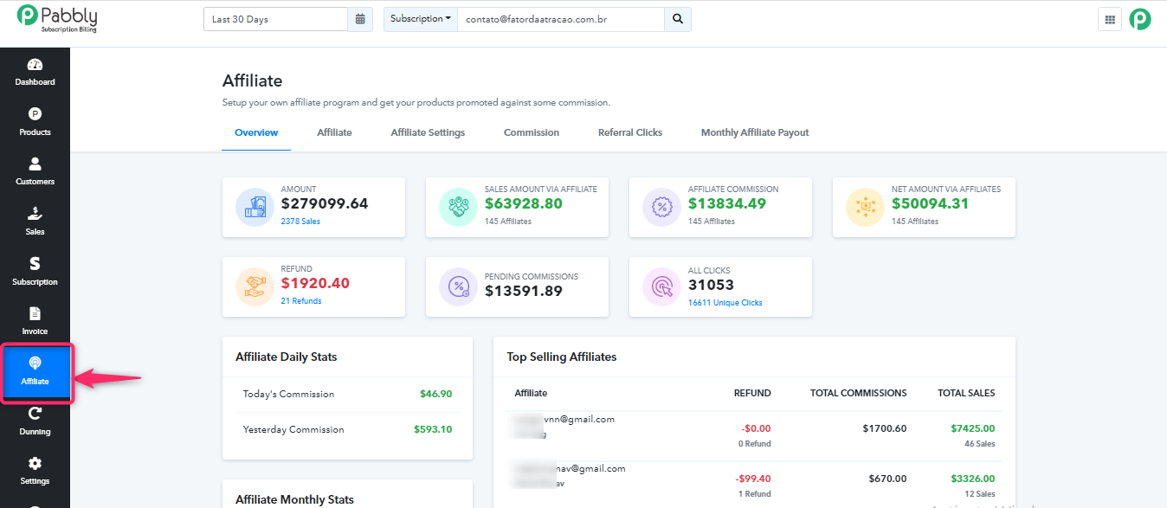
Task: Open the 16611 Unique Clicks link
Action: coord(725,303)
